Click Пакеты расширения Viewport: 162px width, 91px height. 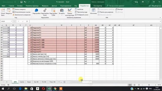tap(105, 12)
